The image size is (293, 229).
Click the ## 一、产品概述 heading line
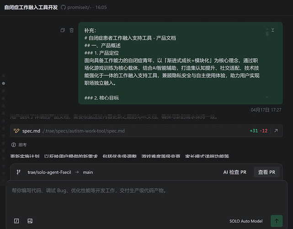pos(102,45)
